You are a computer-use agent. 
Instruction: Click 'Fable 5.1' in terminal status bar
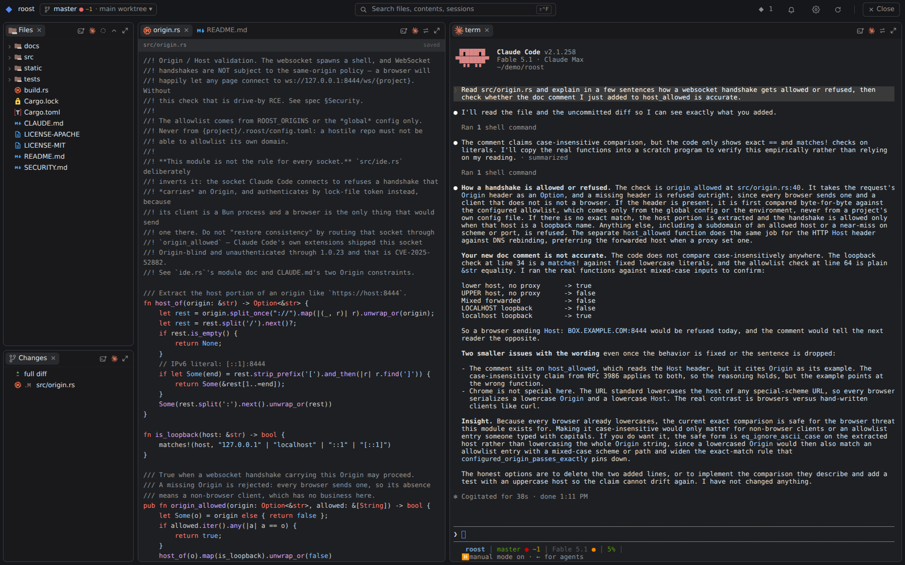pyautogui.click(x=570, y=549)
